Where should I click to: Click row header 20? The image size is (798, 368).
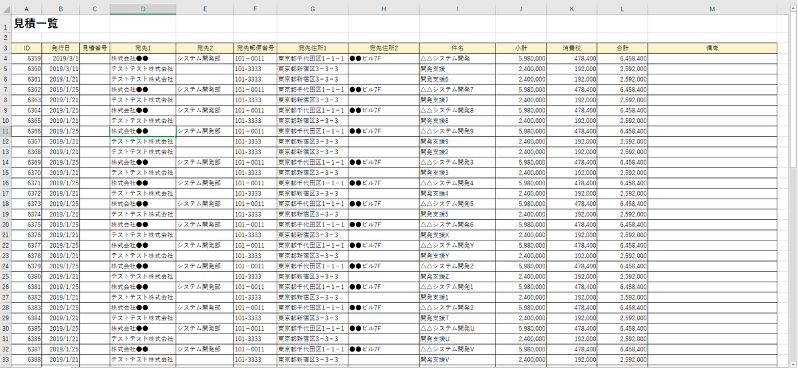5,225
